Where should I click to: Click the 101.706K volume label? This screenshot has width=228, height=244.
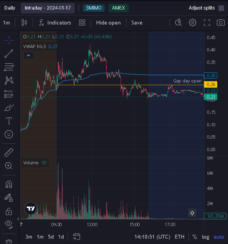pyautogui.click(x=215, y=216)
